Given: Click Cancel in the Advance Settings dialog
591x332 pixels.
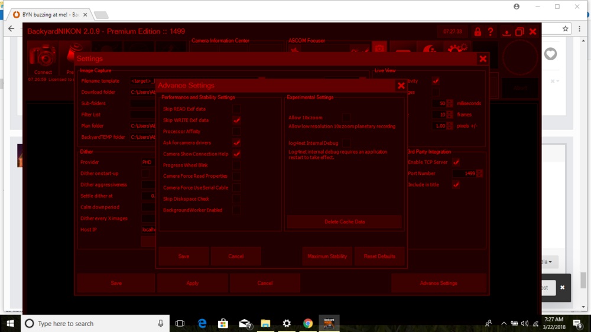Looking at the screenshot, I should point(236,256).
